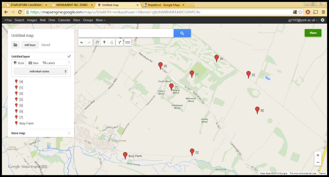Zoom in with the plus button

pos(317,155)
